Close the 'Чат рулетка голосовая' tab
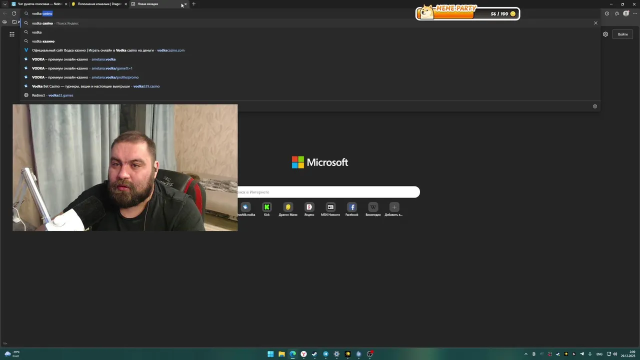 click(x=65, y=4)
